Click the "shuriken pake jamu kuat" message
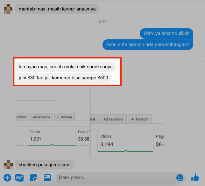 point(45,165)
